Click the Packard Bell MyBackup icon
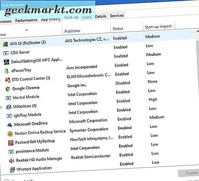 [x=11, y=142]
